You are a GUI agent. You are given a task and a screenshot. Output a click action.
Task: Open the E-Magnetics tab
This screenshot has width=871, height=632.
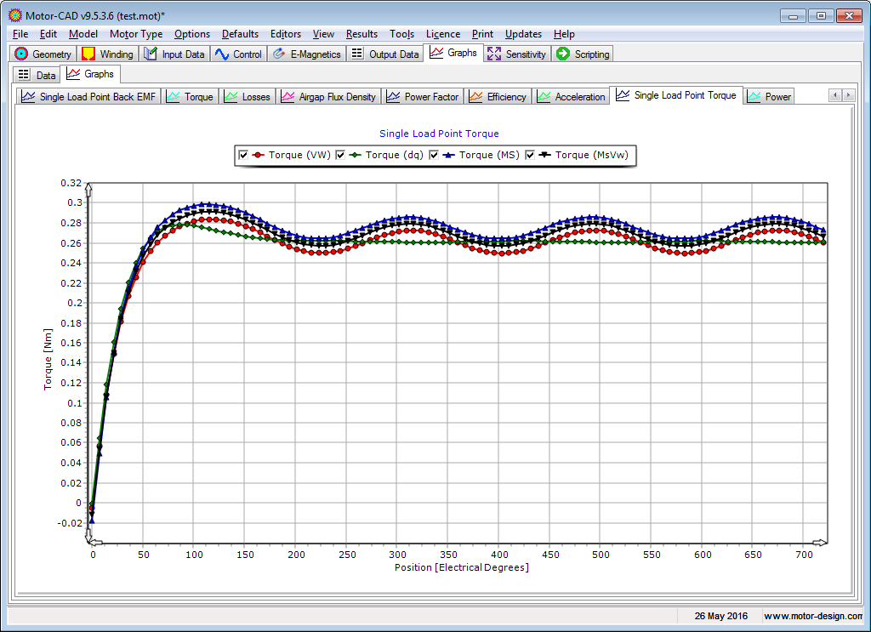[x=306, y=54]
